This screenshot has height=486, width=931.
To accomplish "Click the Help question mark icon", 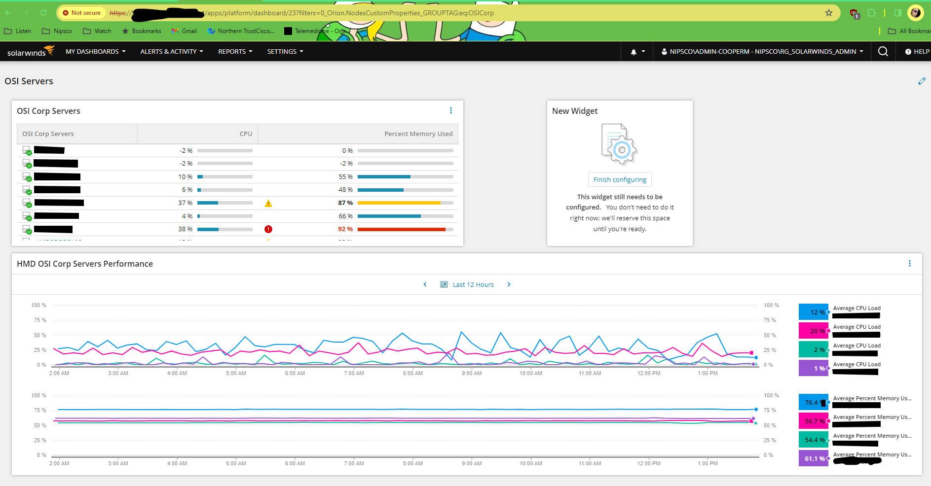I will click(x=908, y=52).
